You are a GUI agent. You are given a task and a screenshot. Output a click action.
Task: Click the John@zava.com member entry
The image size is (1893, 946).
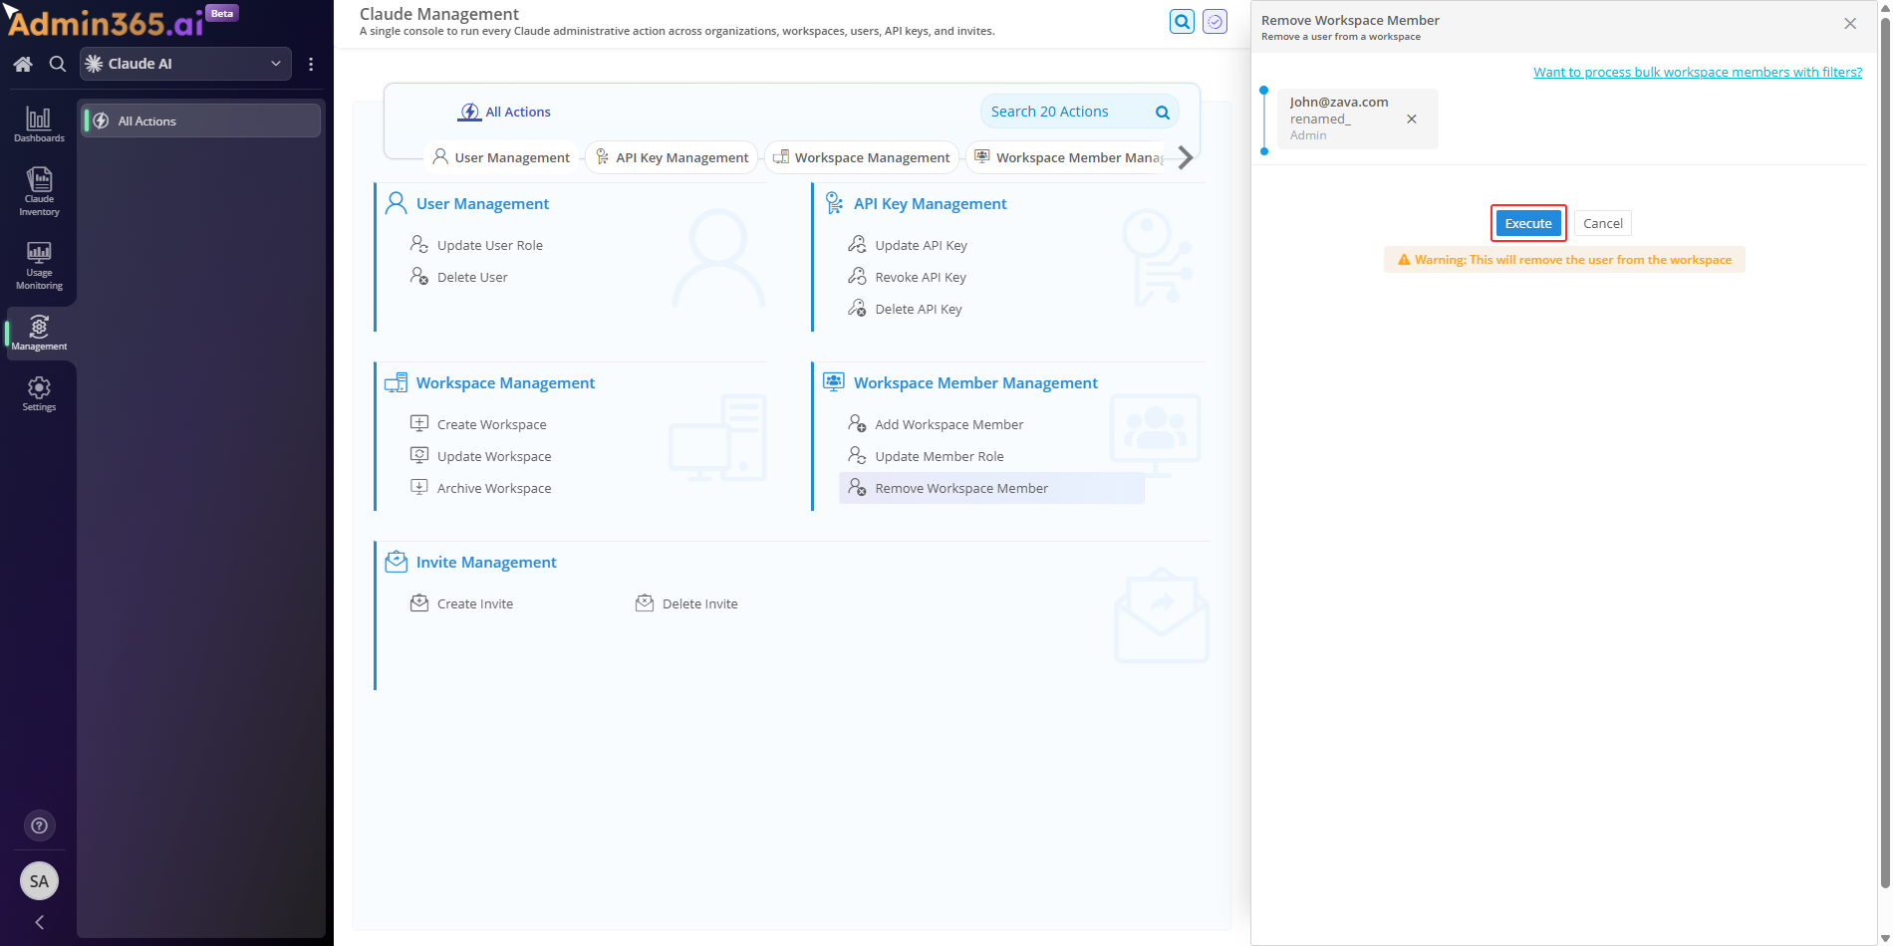1358,118
